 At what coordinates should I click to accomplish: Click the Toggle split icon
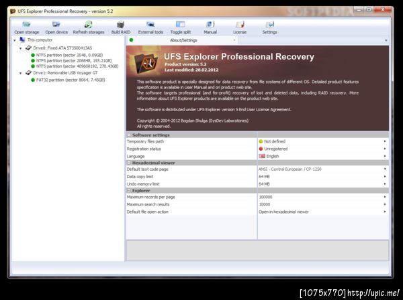(x=180, y=25)
